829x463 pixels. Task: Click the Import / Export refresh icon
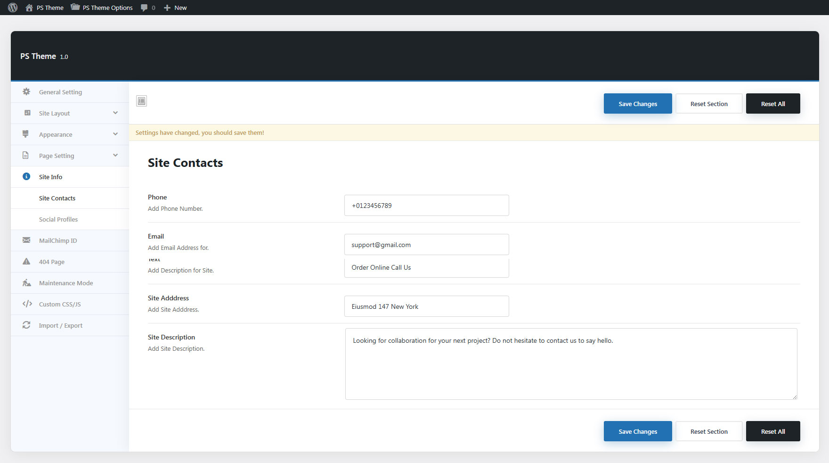pos(26,325)
